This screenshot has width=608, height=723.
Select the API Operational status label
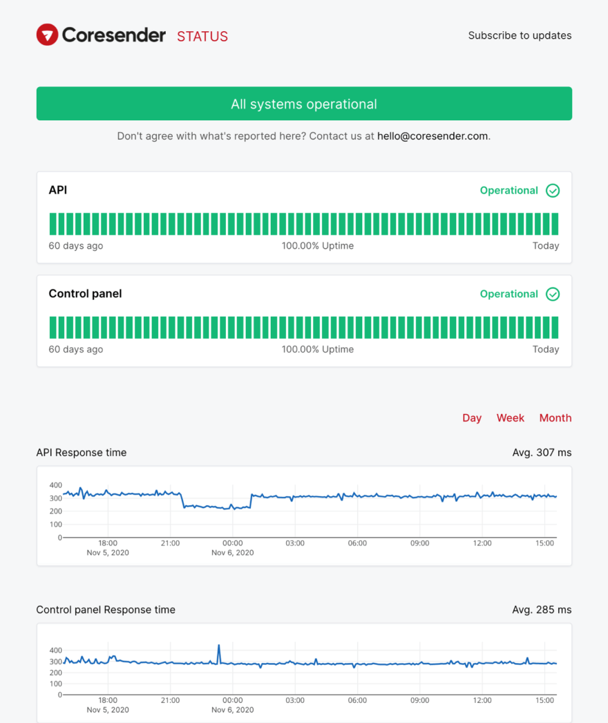(509, 190)
